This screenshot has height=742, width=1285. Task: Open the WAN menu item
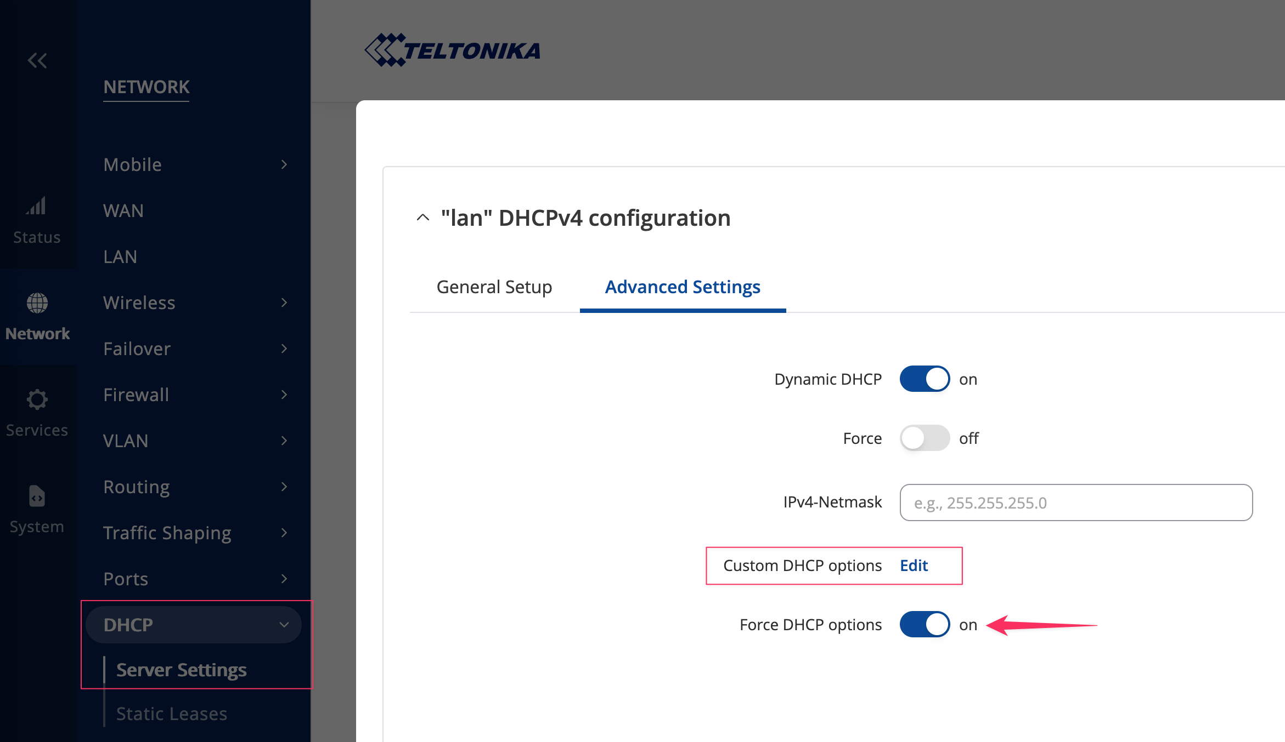pyautogui.click(x=123, y=210)
